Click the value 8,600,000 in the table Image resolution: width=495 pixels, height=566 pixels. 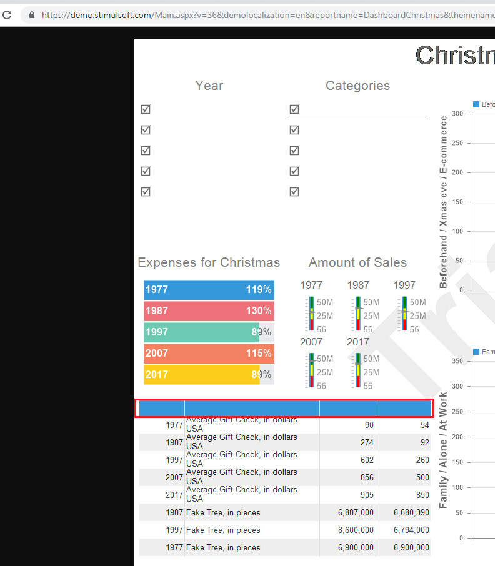(x=356, y=530)
